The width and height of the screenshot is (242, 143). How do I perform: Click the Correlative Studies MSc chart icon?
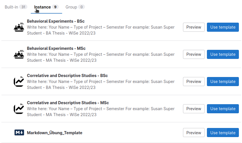(x=19, y=109)
